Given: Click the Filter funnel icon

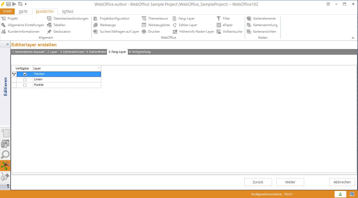Looking at the screenshot, I should tap(219, 19).
